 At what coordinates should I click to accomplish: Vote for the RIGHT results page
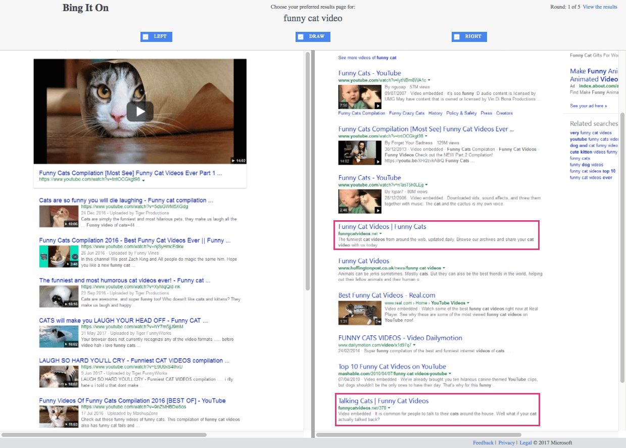pos(469,36)
